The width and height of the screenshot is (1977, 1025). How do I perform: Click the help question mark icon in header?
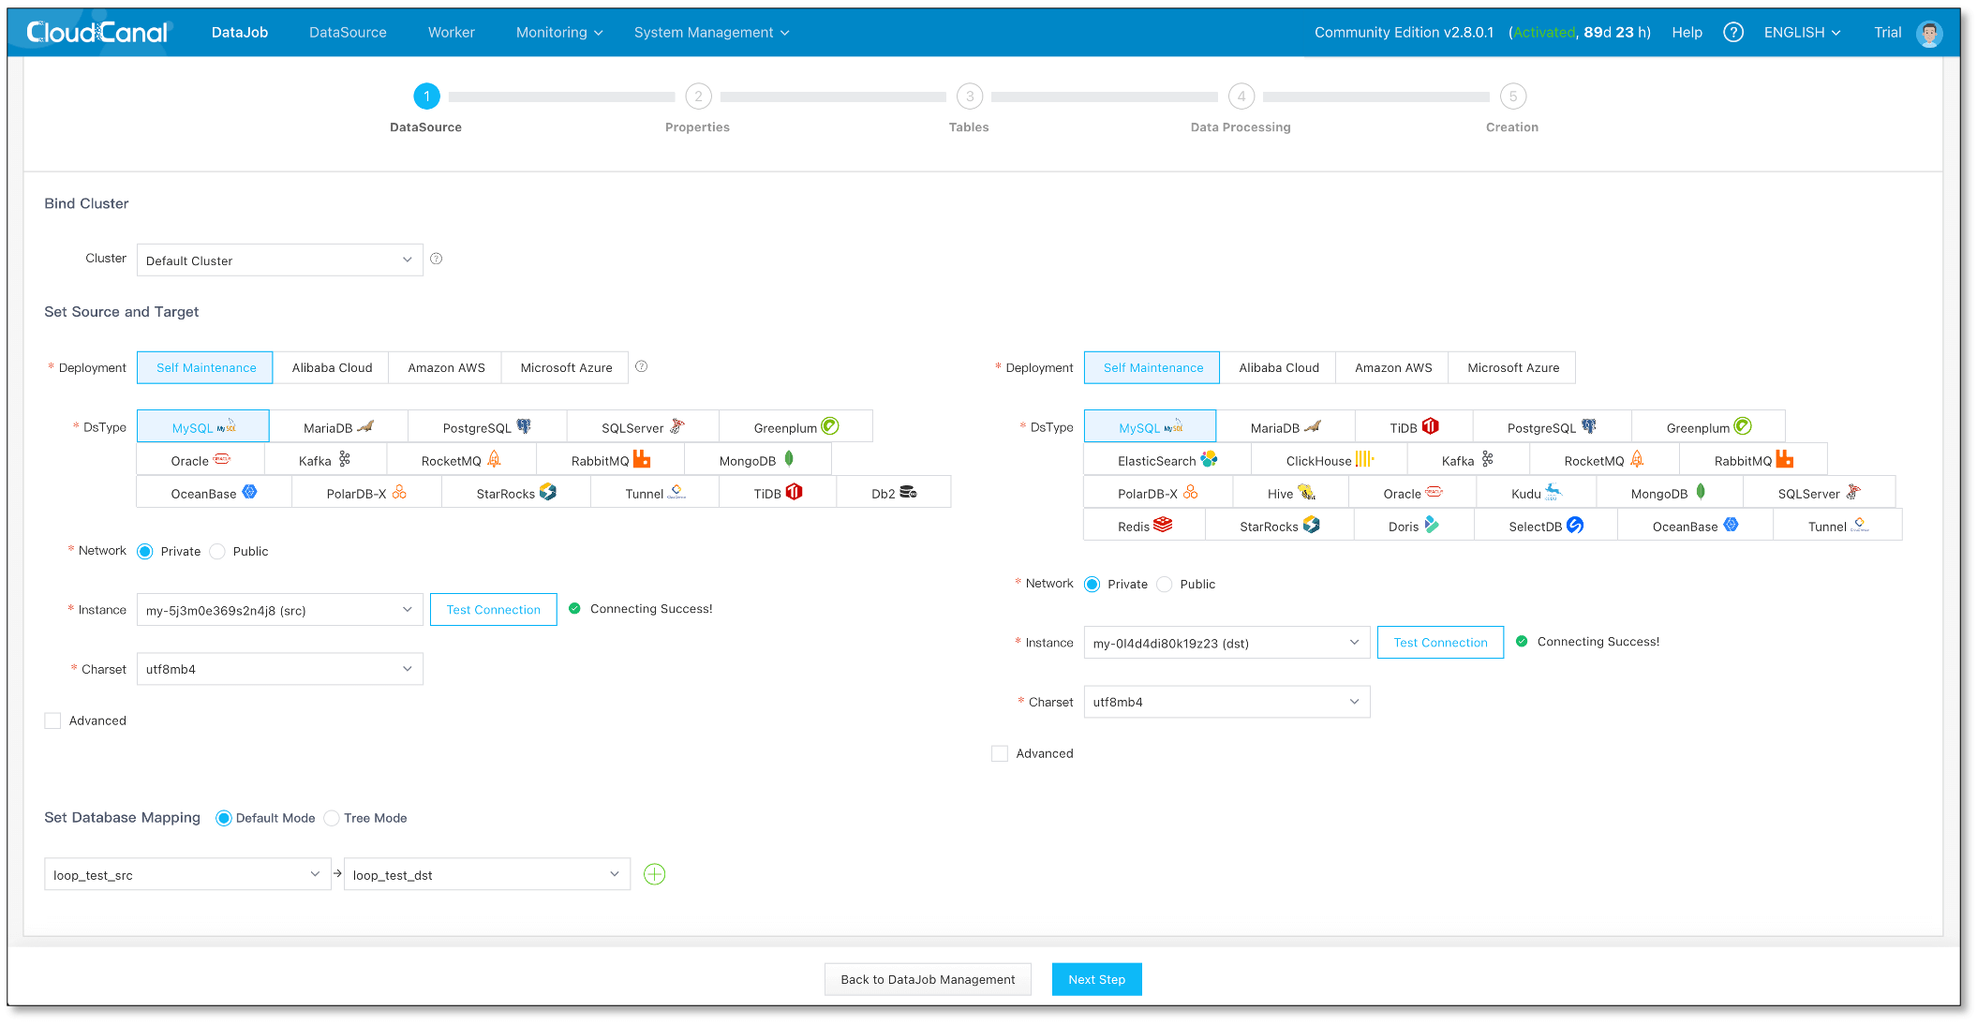(1732, 33)
